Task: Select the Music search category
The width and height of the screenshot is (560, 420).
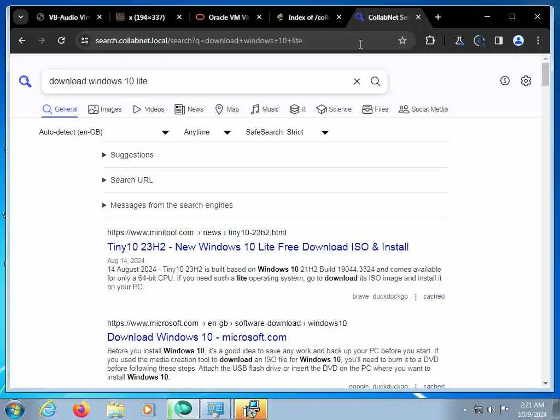Action: tap(264, 109)
